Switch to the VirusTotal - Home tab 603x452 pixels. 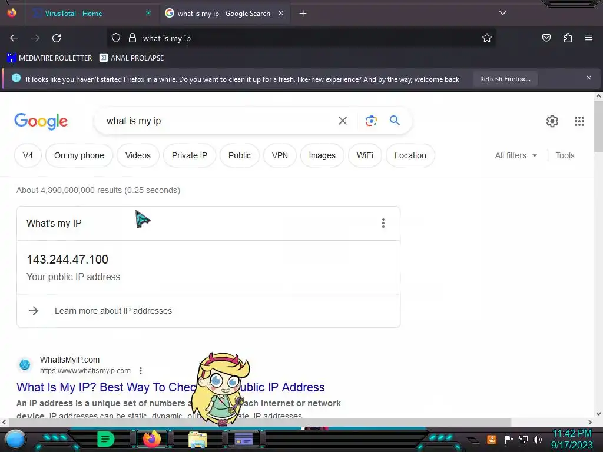[73, 14]
